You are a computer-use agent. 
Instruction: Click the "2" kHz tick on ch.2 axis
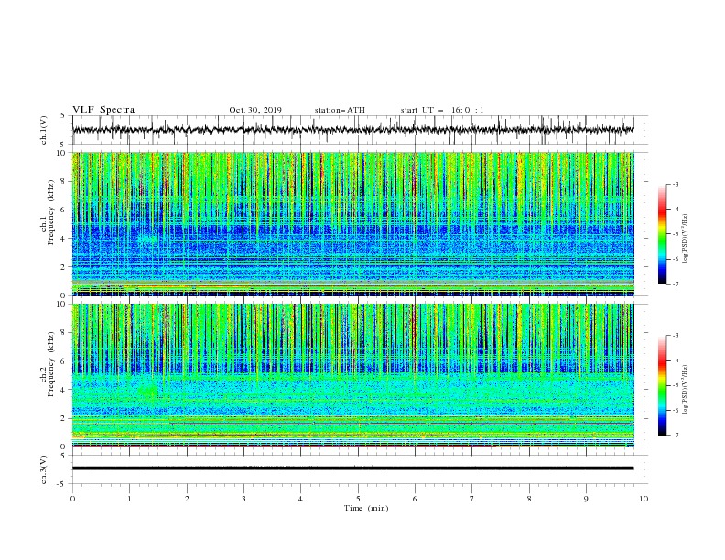tap(63, 418)
